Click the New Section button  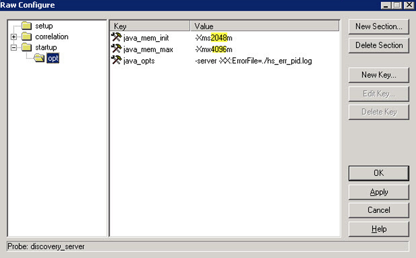(x=379, y=26)
